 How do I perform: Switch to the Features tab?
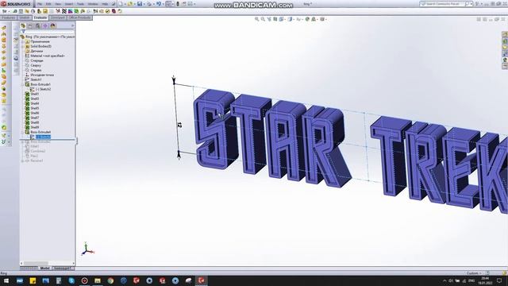pos(9,17)
